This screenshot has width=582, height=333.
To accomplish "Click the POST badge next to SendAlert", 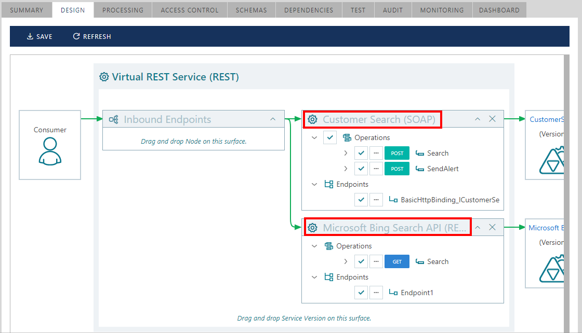I will click(x=397, y=169).
